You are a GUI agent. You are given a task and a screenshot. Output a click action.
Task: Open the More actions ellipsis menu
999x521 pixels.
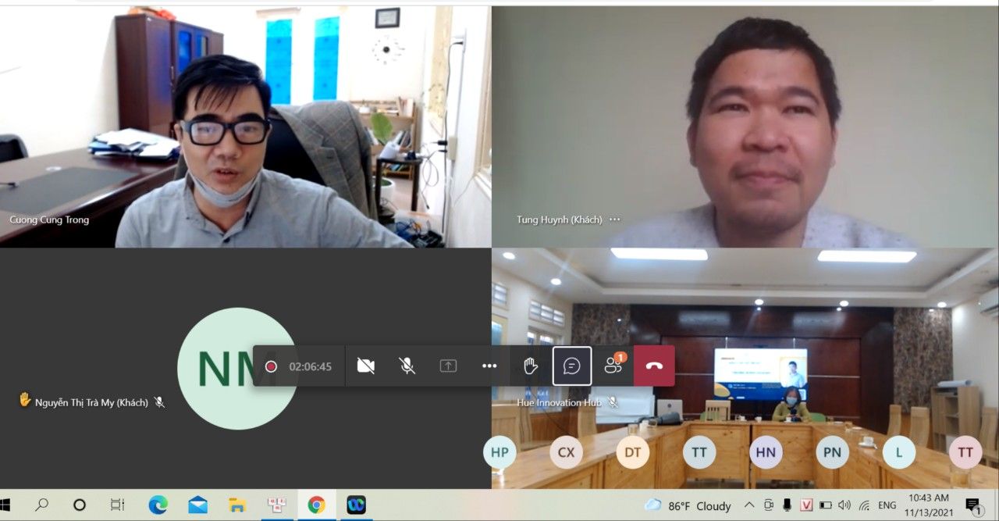point(489,366)
